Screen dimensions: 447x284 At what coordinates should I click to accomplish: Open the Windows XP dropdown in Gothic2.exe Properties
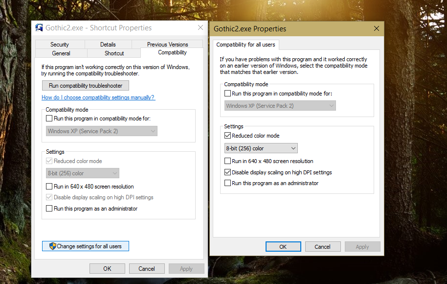pyautogui.click(x=280, y=106)
